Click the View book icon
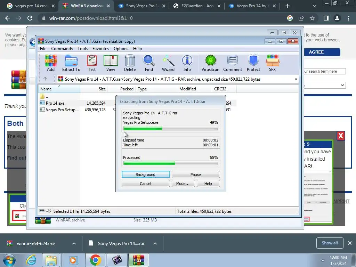 coord(111,63)
